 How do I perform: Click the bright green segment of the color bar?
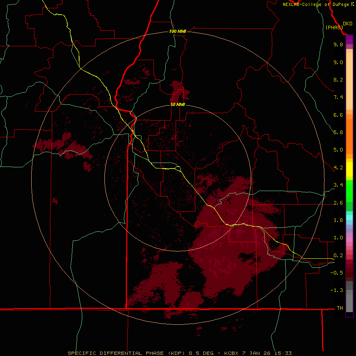(x=349, y=191)
